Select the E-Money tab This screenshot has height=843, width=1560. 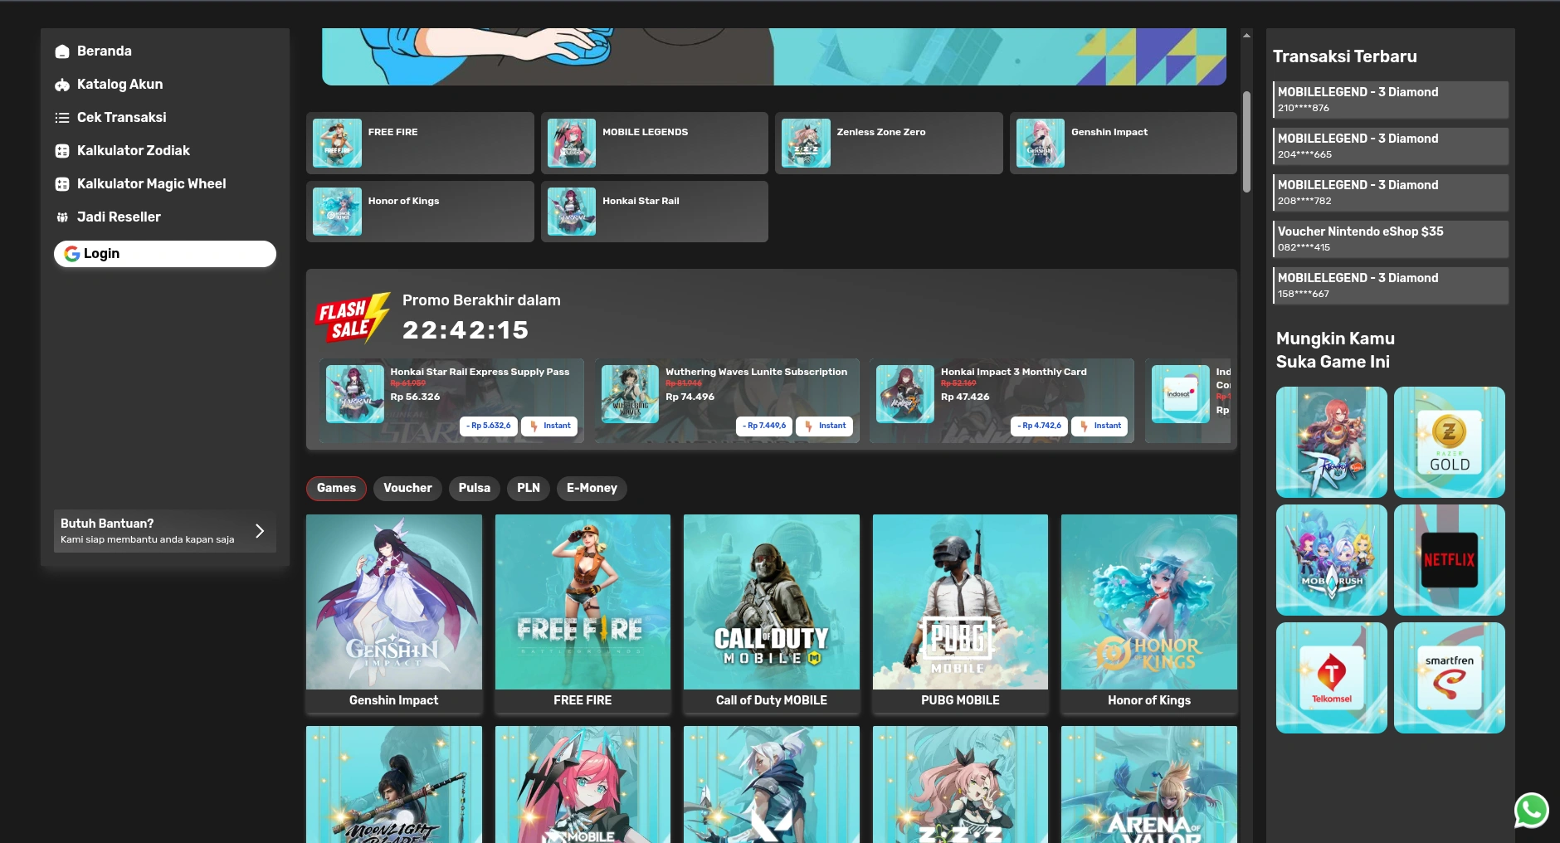(x=592, y=488)
